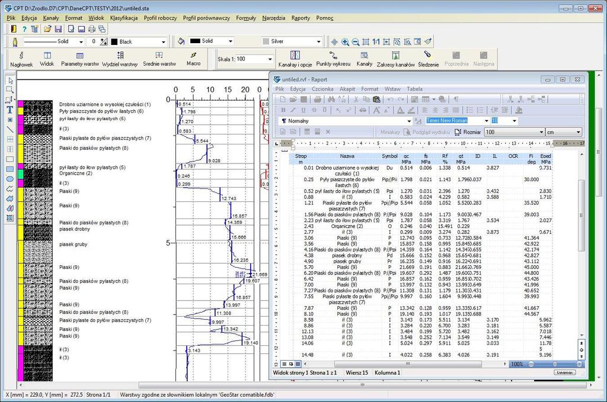Click the save diskette icon in main toolbar
Screen dimensions: 607x402
(x=58, y=29)
